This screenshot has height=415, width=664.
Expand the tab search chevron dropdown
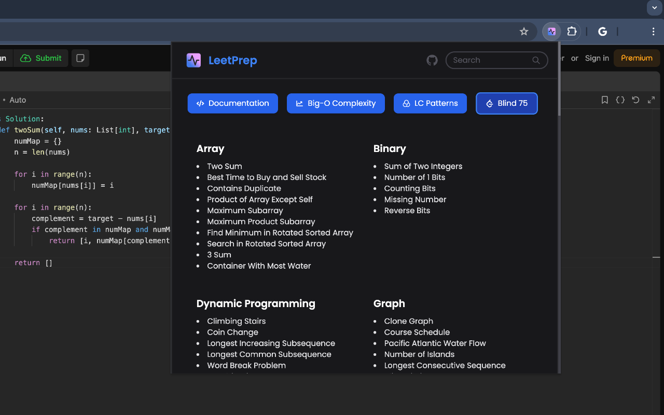pos(654,8)
